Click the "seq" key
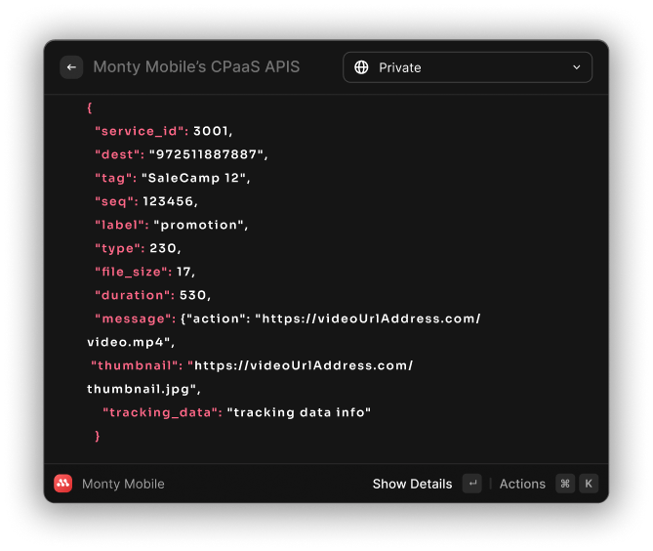 (114, 201)
